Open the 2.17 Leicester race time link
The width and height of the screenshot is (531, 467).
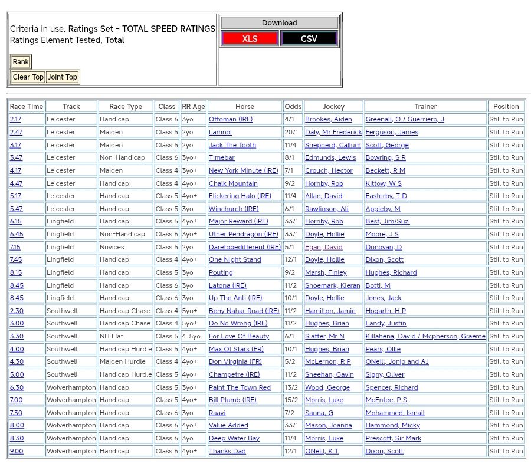pyautogui.click(x=16, y=119)
